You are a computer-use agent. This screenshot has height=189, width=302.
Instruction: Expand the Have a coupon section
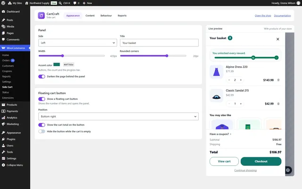(220, 134)
